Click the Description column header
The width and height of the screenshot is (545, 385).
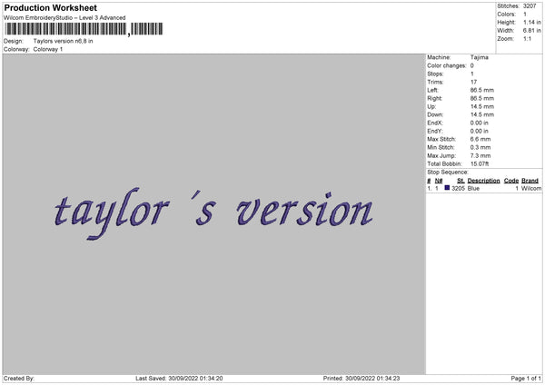click(x=483, y=181)
